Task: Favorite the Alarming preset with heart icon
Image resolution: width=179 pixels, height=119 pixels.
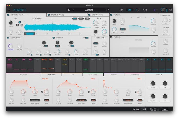Action: tap(73, 10)
